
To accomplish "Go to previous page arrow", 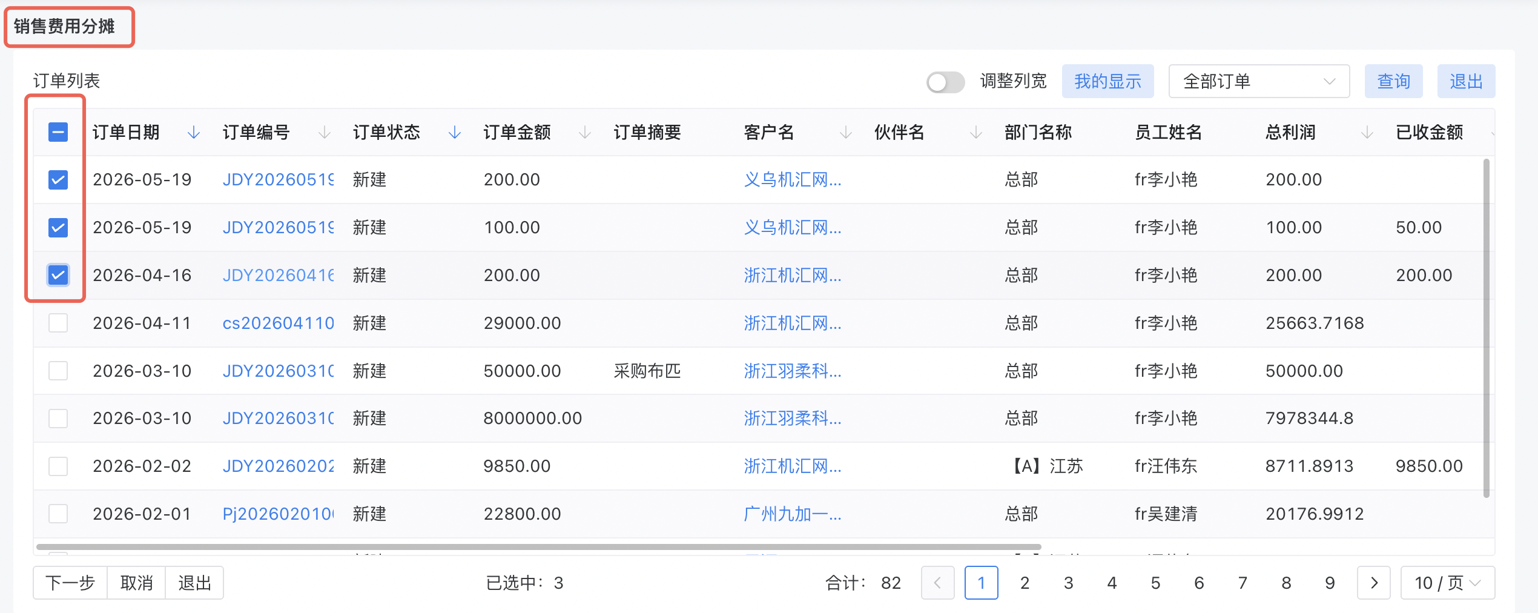I will pyautogui.click(x=937, y=583).
